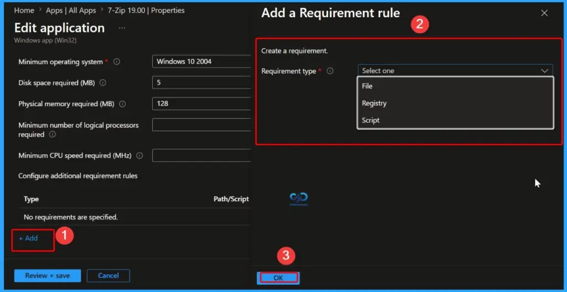Screen dimensions: 567x292
Task: Add a new requirement rule
Action: coord(28,238)
